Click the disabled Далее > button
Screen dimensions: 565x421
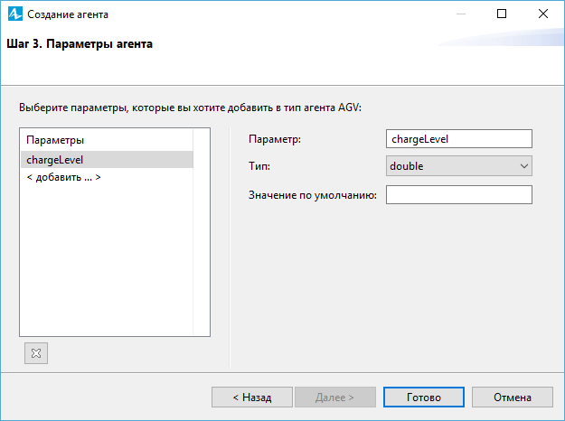pyautogui.click(x=335, y=398)
